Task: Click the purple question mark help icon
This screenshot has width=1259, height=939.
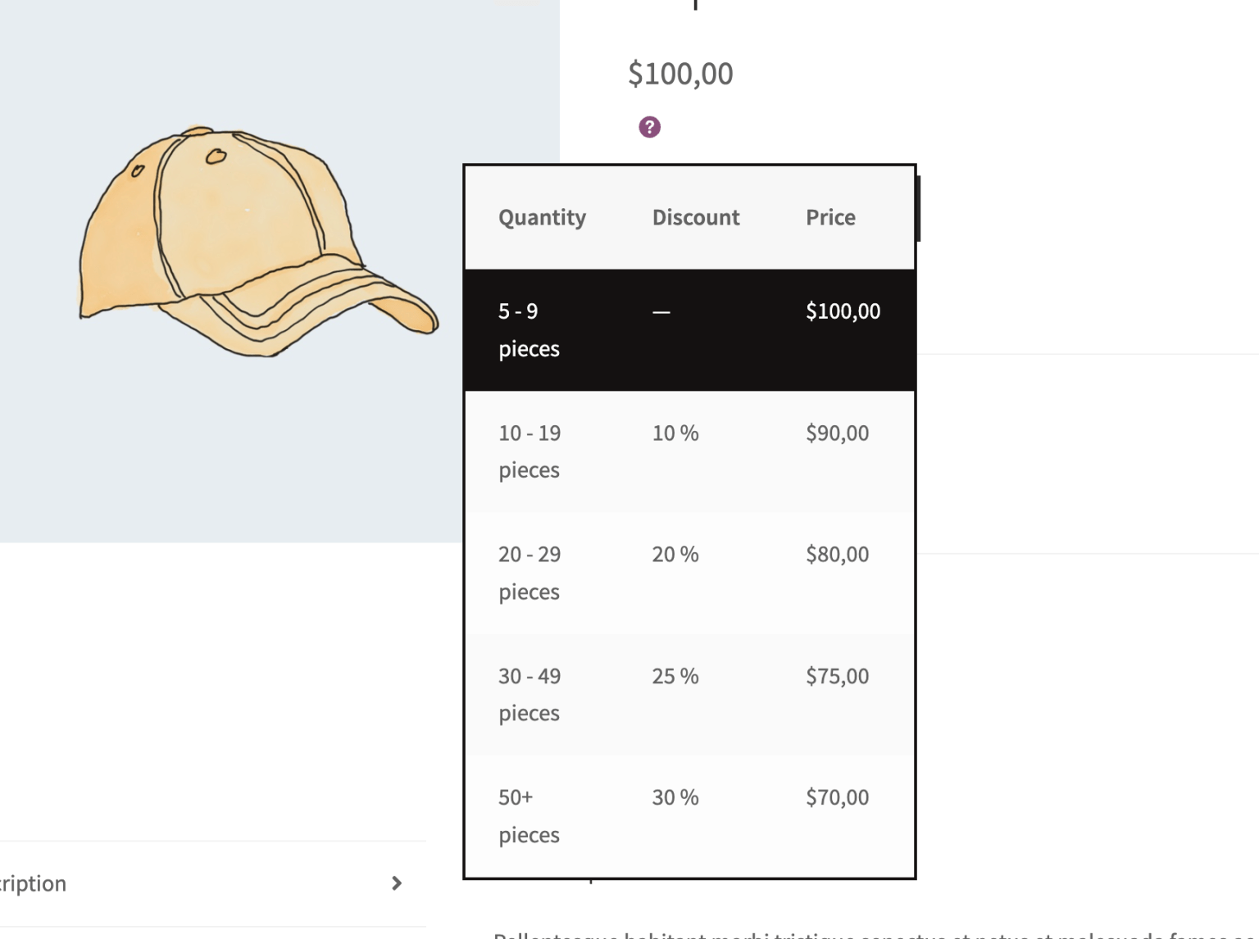Action: pos(648,125)
